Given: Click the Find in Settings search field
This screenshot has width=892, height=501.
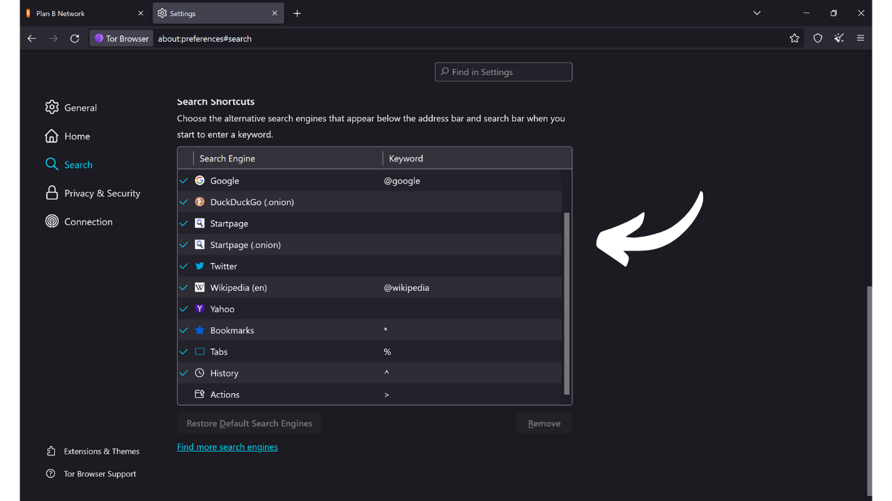Looking at the screenshot, I should (x=503, y=72).
